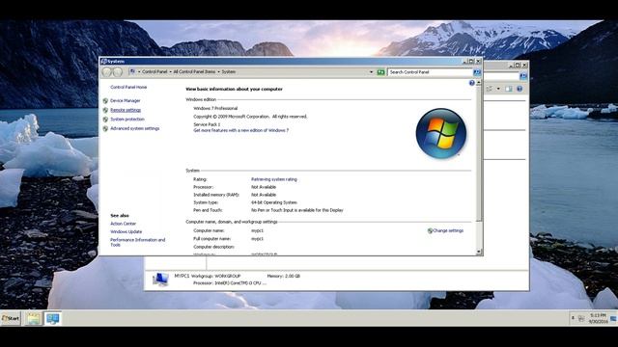Click the shield icon beside System protection

[x=105, y=120]
